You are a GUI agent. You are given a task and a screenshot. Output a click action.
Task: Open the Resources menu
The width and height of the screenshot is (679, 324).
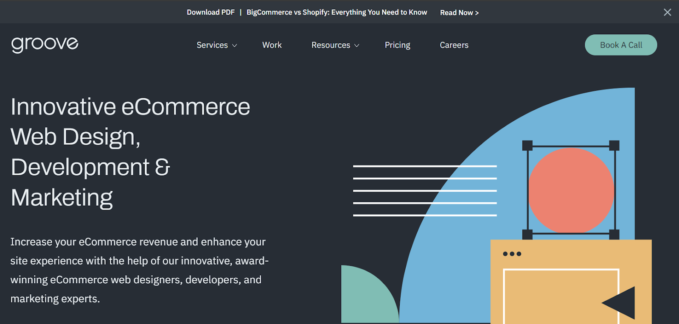pyautogui.click(x=331, y=45)
